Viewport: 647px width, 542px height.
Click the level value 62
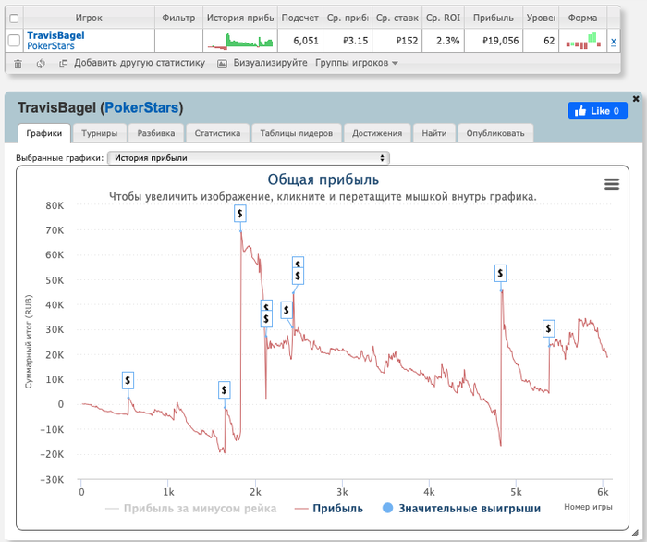549,41
